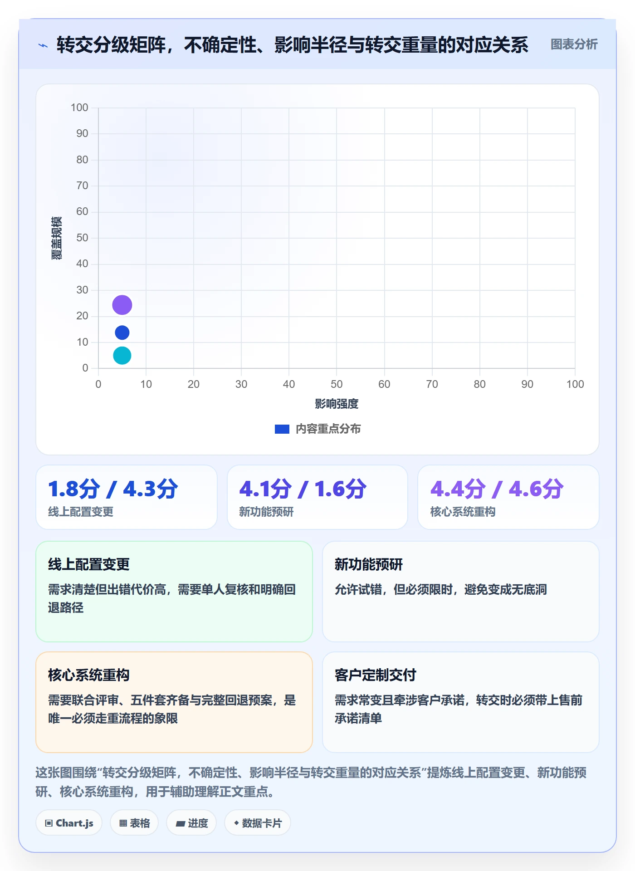The width and height of the screenshot is (635, 871).
Task: Open the orange 核心系统重构 description card
Action: click(174, 702)
